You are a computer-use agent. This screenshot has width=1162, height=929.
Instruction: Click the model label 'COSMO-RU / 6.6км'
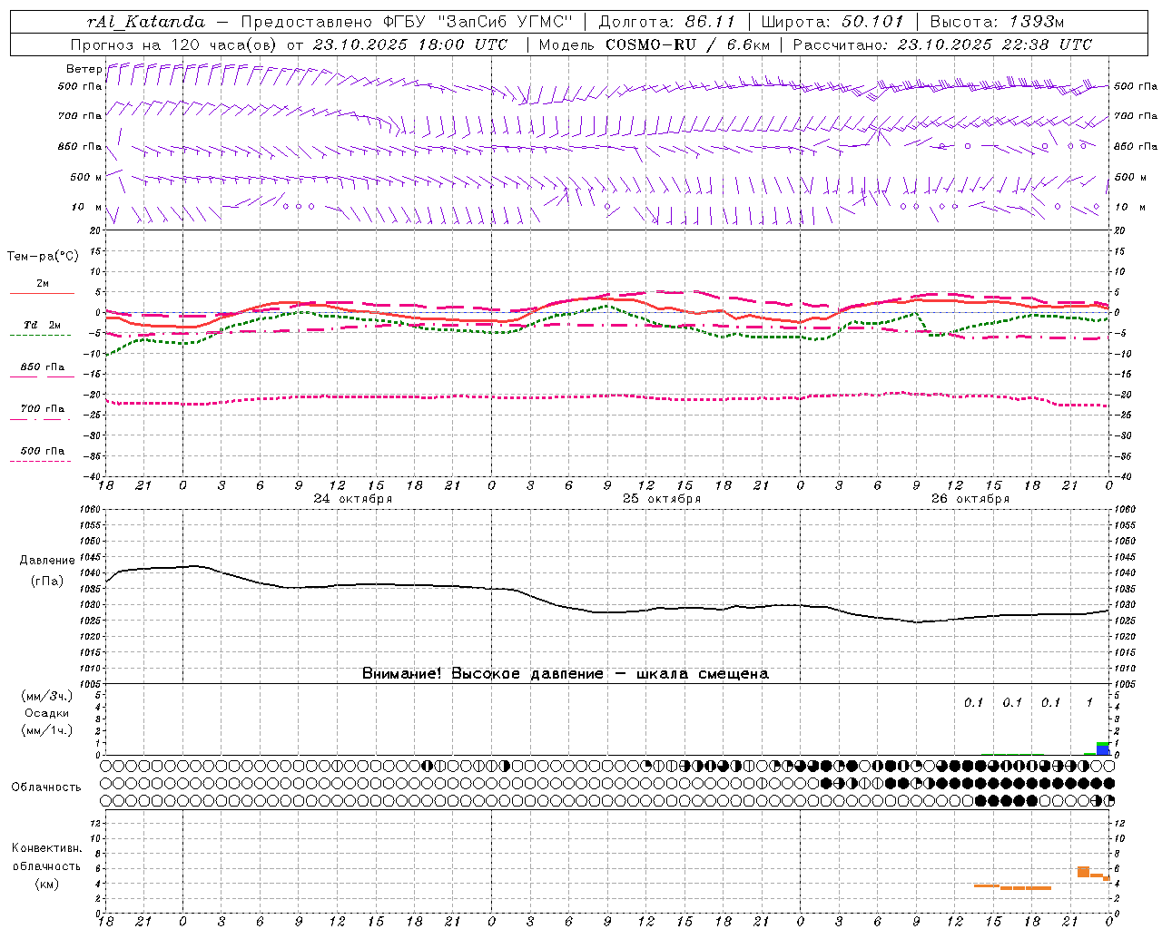tap(688, 44)
